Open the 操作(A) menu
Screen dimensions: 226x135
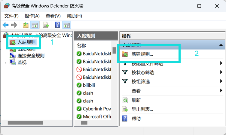point(32,16)
